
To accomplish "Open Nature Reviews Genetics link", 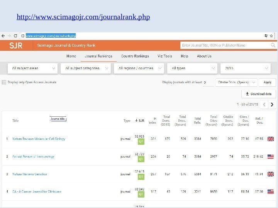I will (30, 174).
